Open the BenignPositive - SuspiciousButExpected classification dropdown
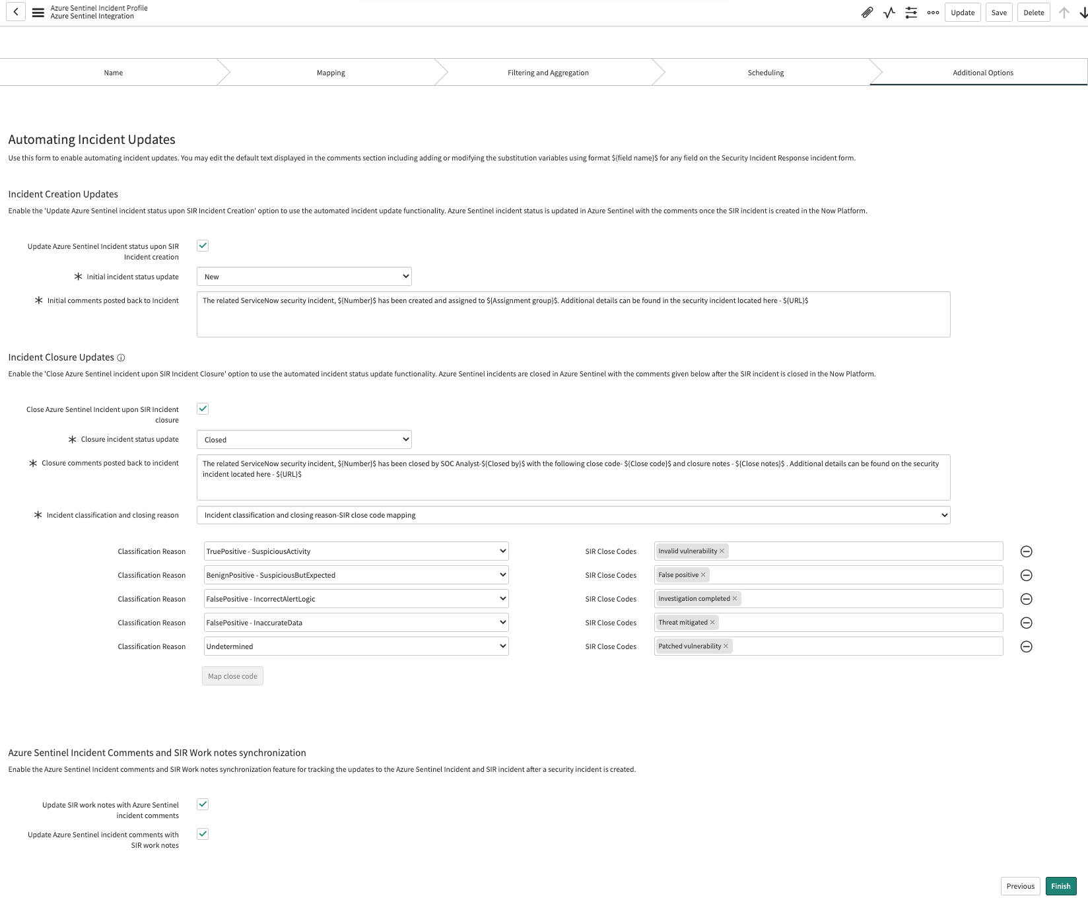 click(357, 575)
